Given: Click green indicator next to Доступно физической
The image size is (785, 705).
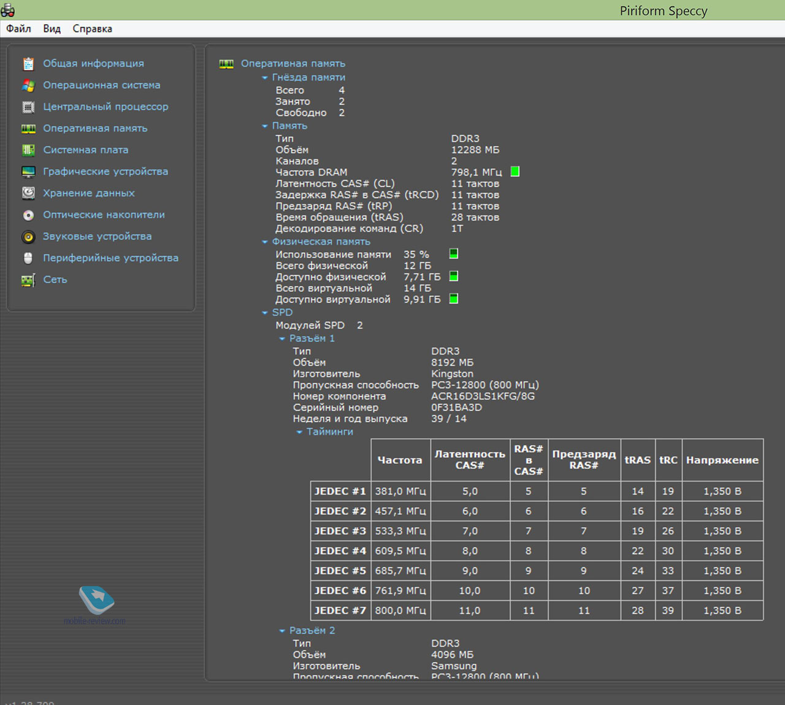Looking at the screenshot, I should pyautogui.click(x=454, y=276).
